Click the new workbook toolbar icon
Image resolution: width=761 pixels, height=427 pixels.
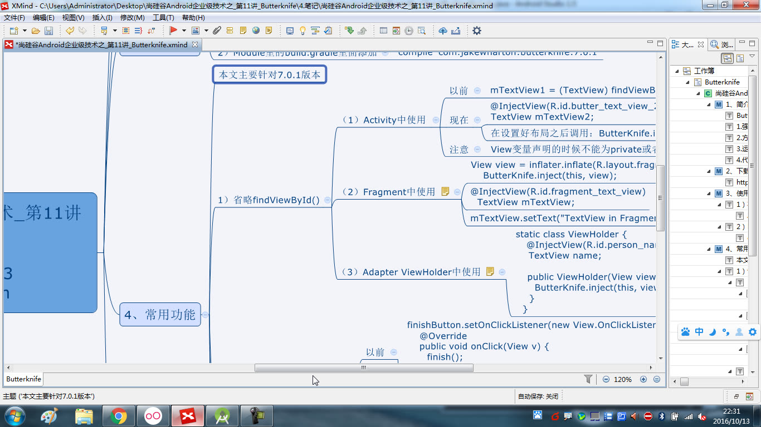(14, 31)
